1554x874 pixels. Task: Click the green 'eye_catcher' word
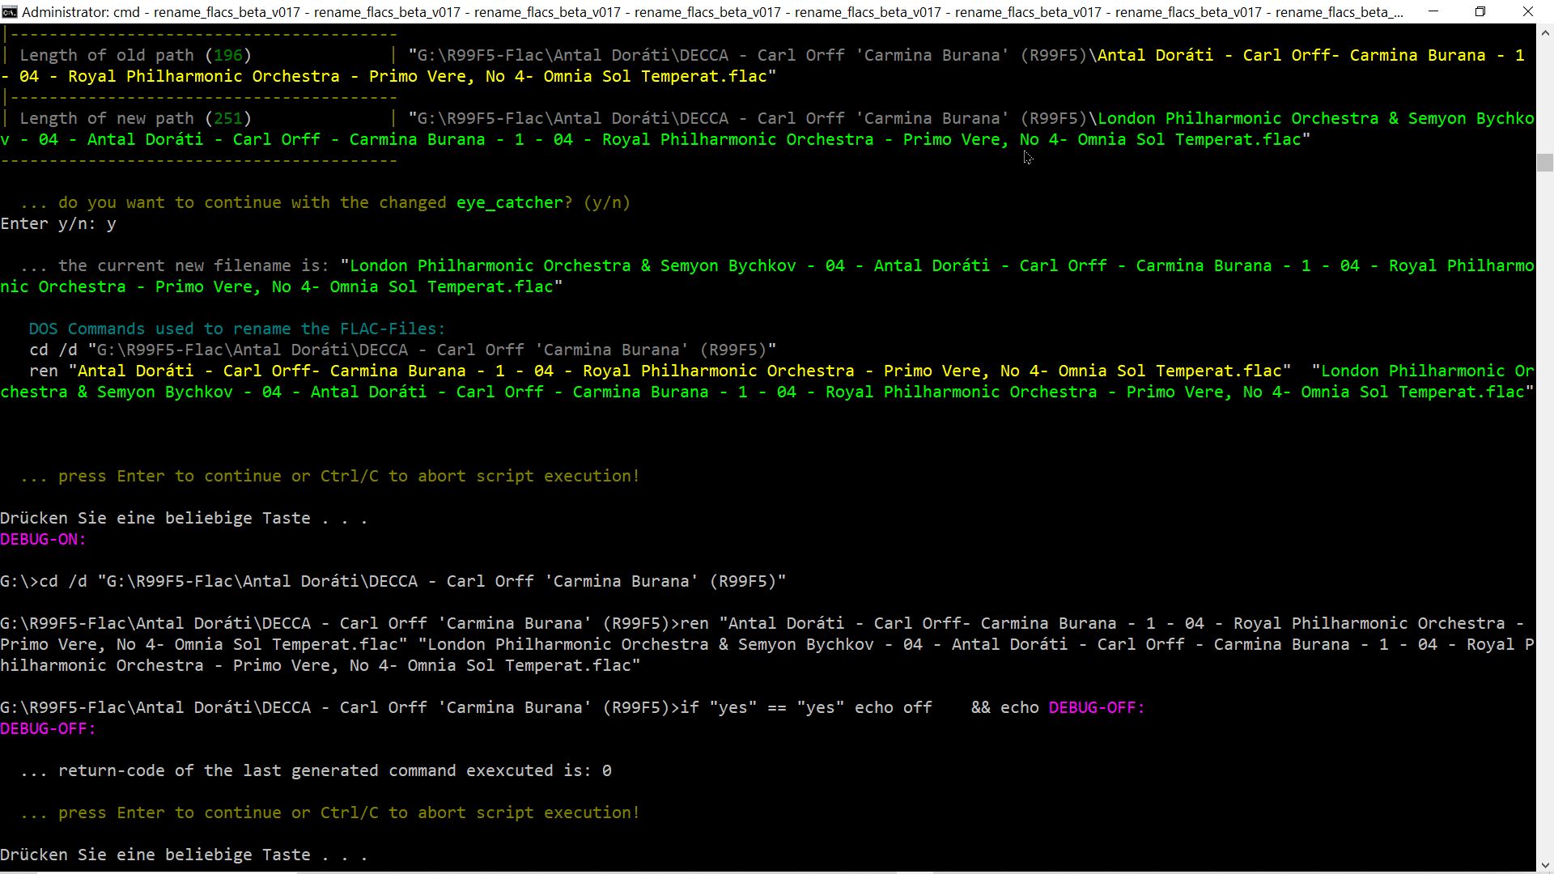click(508, 203)
